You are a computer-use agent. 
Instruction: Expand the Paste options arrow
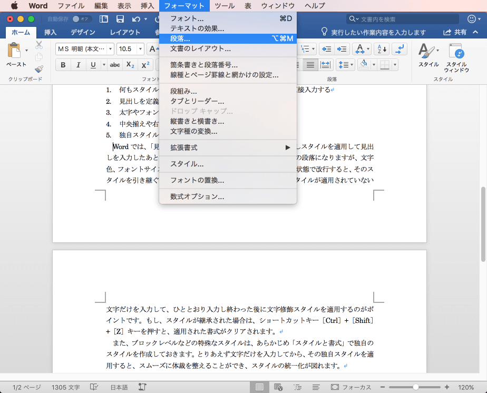click(27, 50)
